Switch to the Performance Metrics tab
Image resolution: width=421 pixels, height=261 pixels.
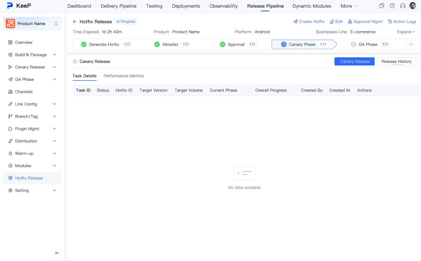[x=124, y=76]
